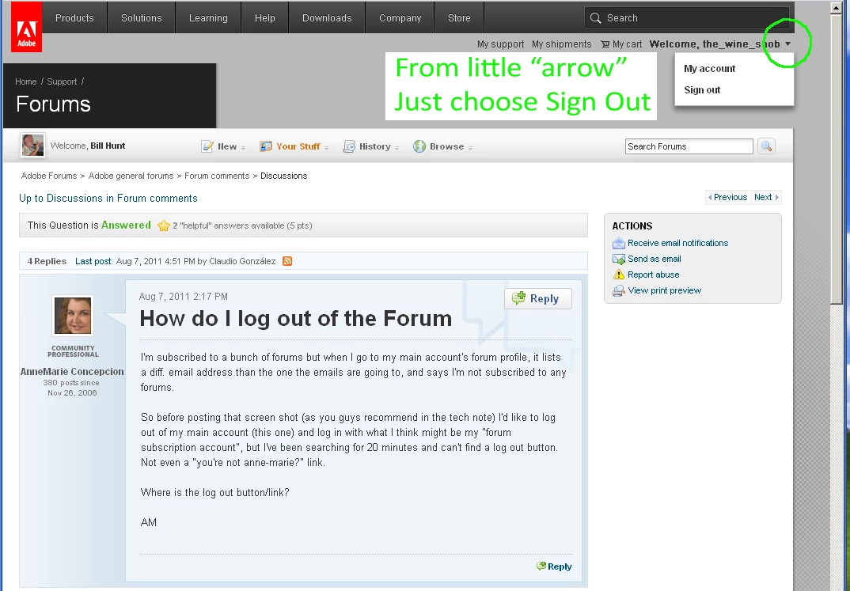The image size is (850, 591).
Task: Click the Your Stuff icon
Action: [x=266, y=146]
